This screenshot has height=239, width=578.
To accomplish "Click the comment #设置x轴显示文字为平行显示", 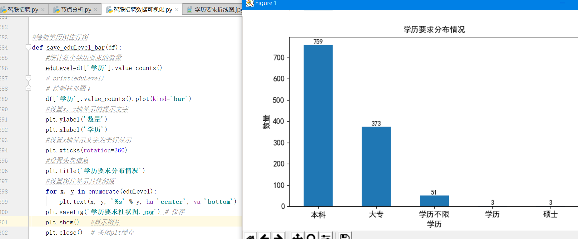I will pos(89,140).
